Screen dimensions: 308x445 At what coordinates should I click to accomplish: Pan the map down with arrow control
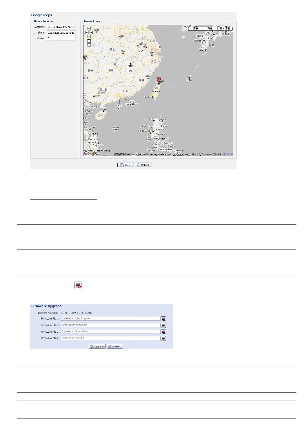tap(89, 36)
